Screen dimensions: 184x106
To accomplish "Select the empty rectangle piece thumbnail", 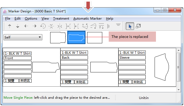I will pyautogui.click(x=95, y=38).
